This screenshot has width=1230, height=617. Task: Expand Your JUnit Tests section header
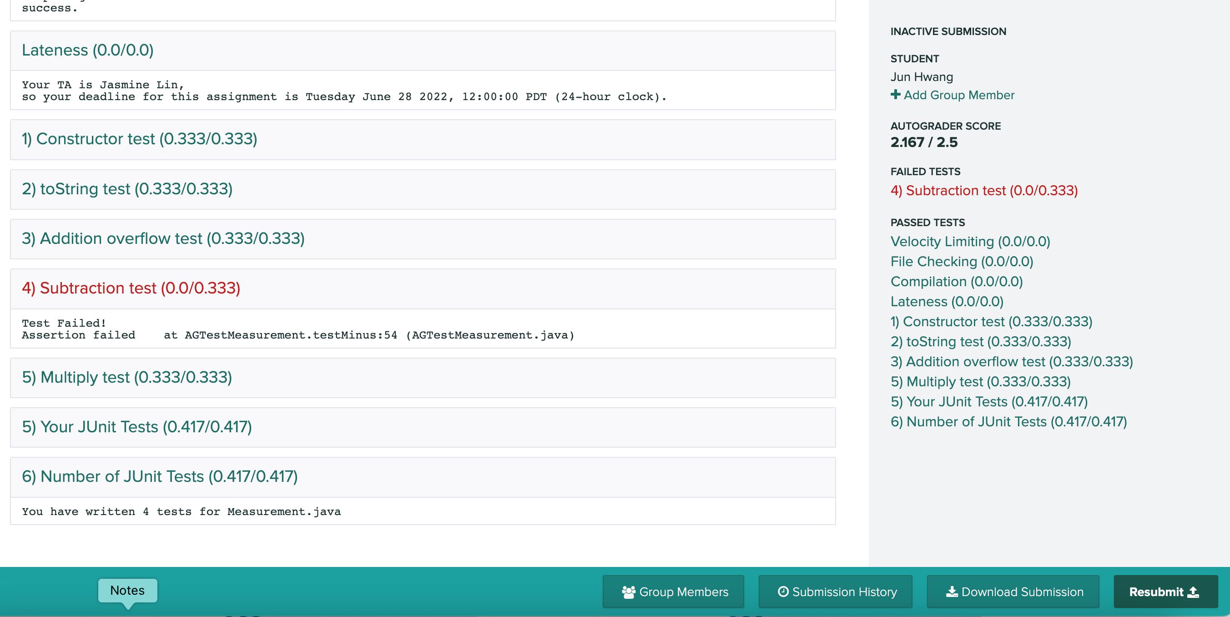pyautogui.click(x=136, y=427)
